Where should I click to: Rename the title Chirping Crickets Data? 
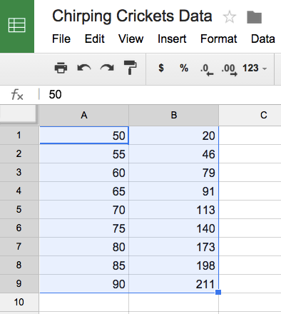click(x=132, y=16)
